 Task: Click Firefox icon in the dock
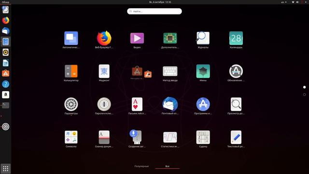pyautogui.click(x=5, y=20)
